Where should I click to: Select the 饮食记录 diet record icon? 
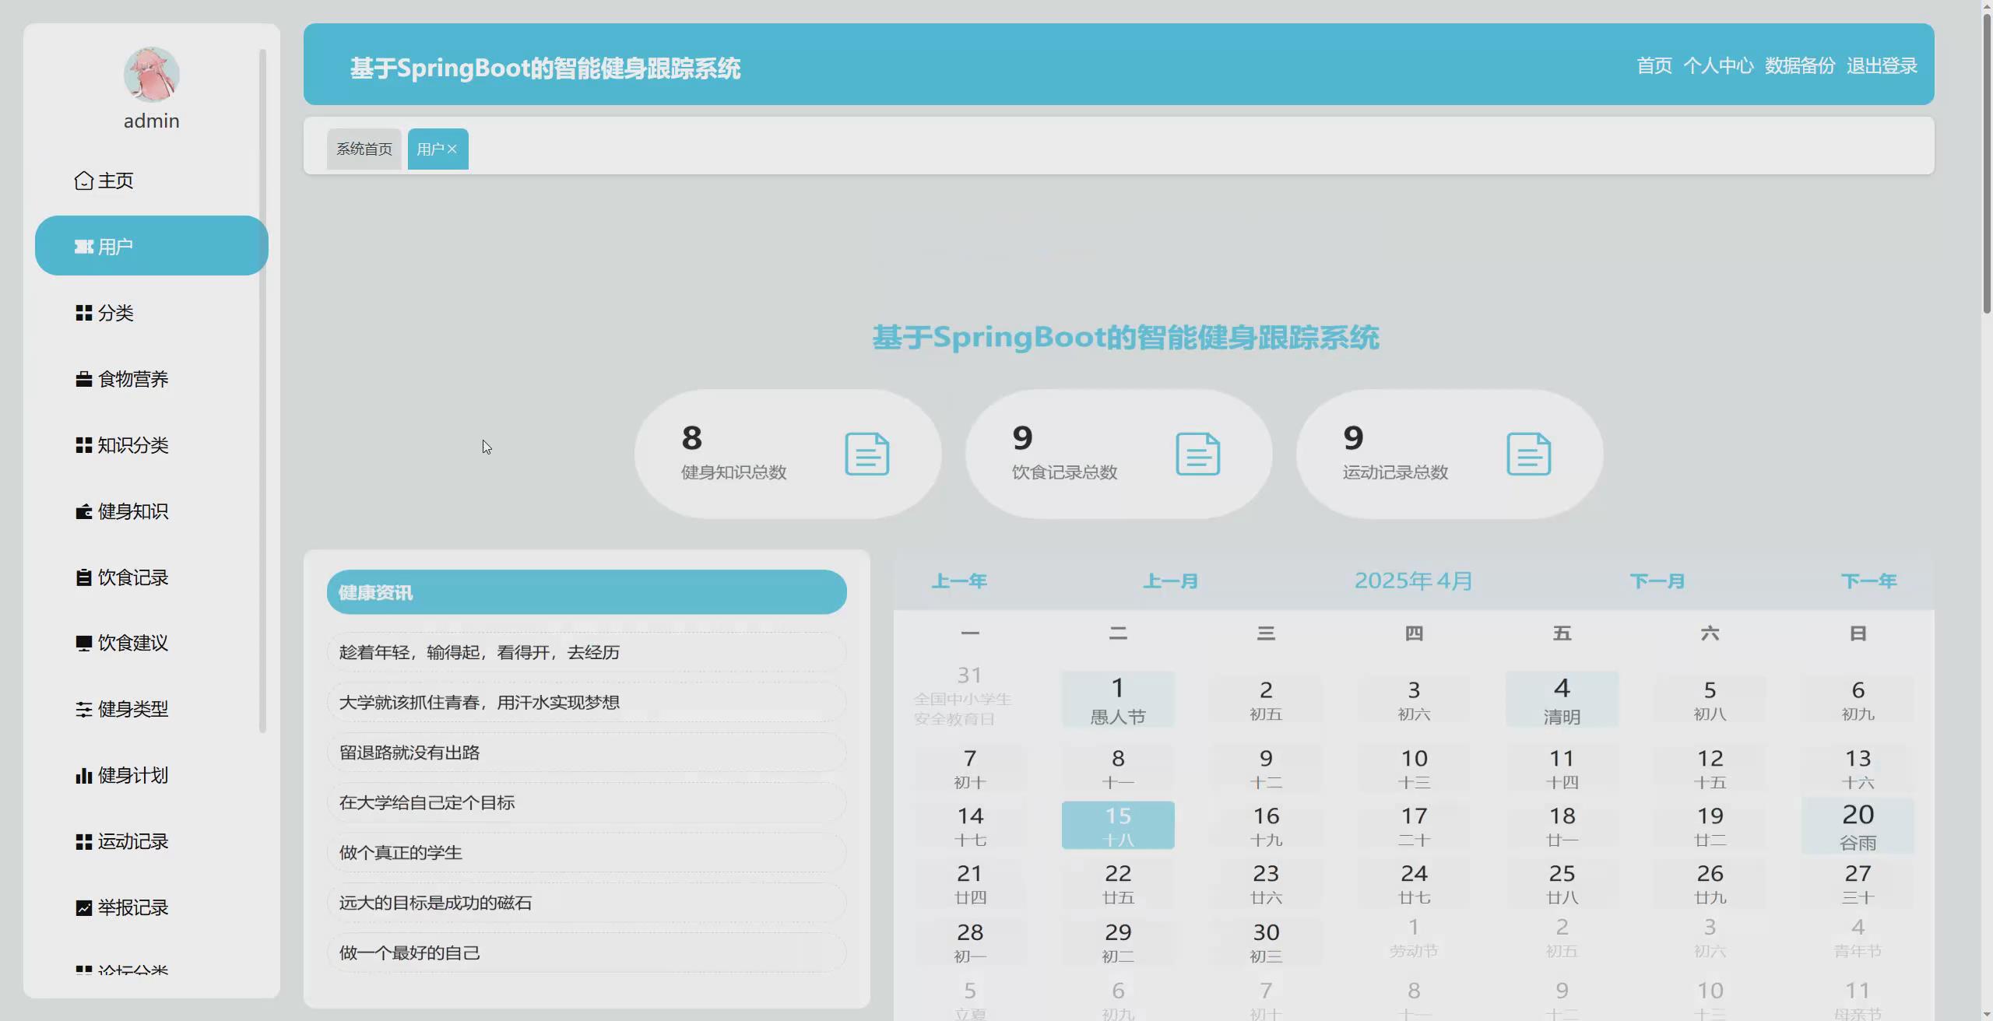(83, 577)
